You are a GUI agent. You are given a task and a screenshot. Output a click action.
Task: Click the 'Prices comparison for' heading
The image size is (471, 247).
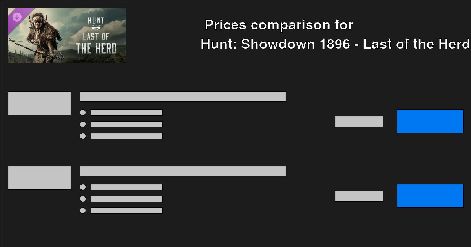(278, 24)
